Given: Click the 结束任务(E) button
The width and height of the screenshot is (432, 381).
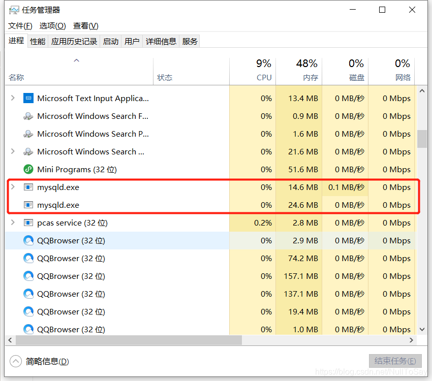Looking at the screenshot, I should click(395, 361).
